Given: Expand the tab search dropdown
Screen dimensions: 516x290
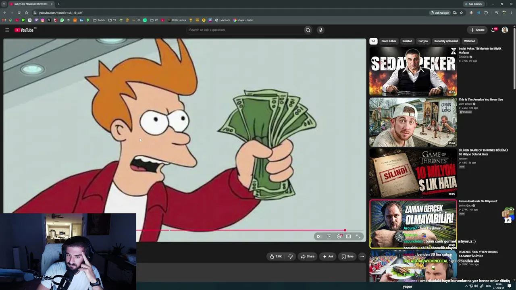Looking at the screenshot, I should 4,4.
